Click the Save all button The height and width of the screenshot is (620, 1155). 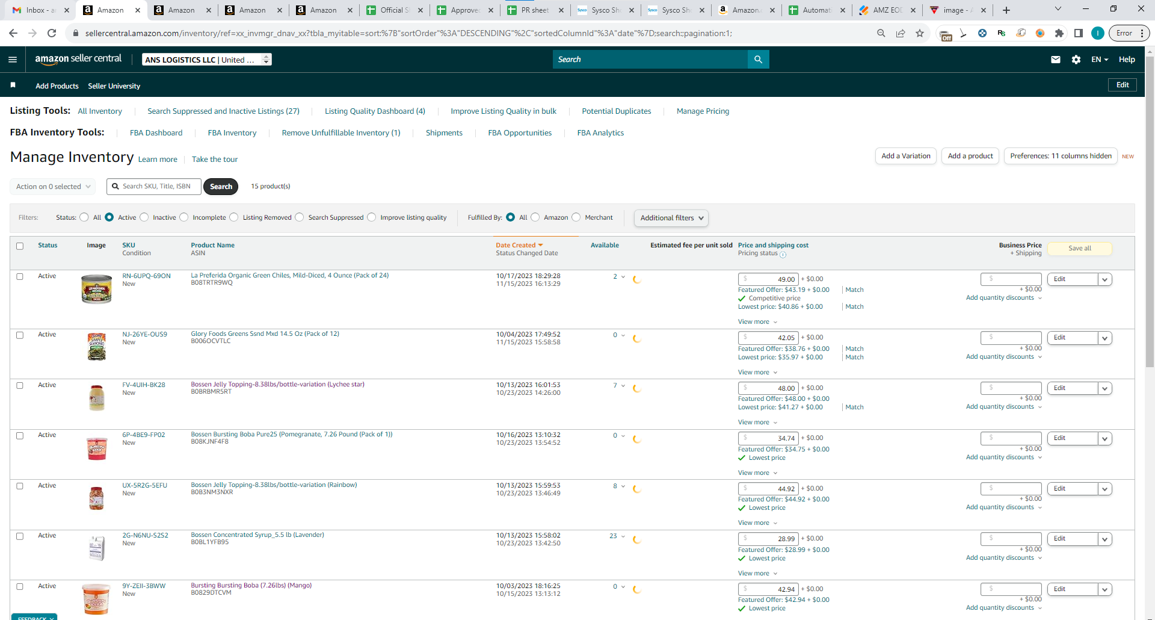(x=1080, y=249)
